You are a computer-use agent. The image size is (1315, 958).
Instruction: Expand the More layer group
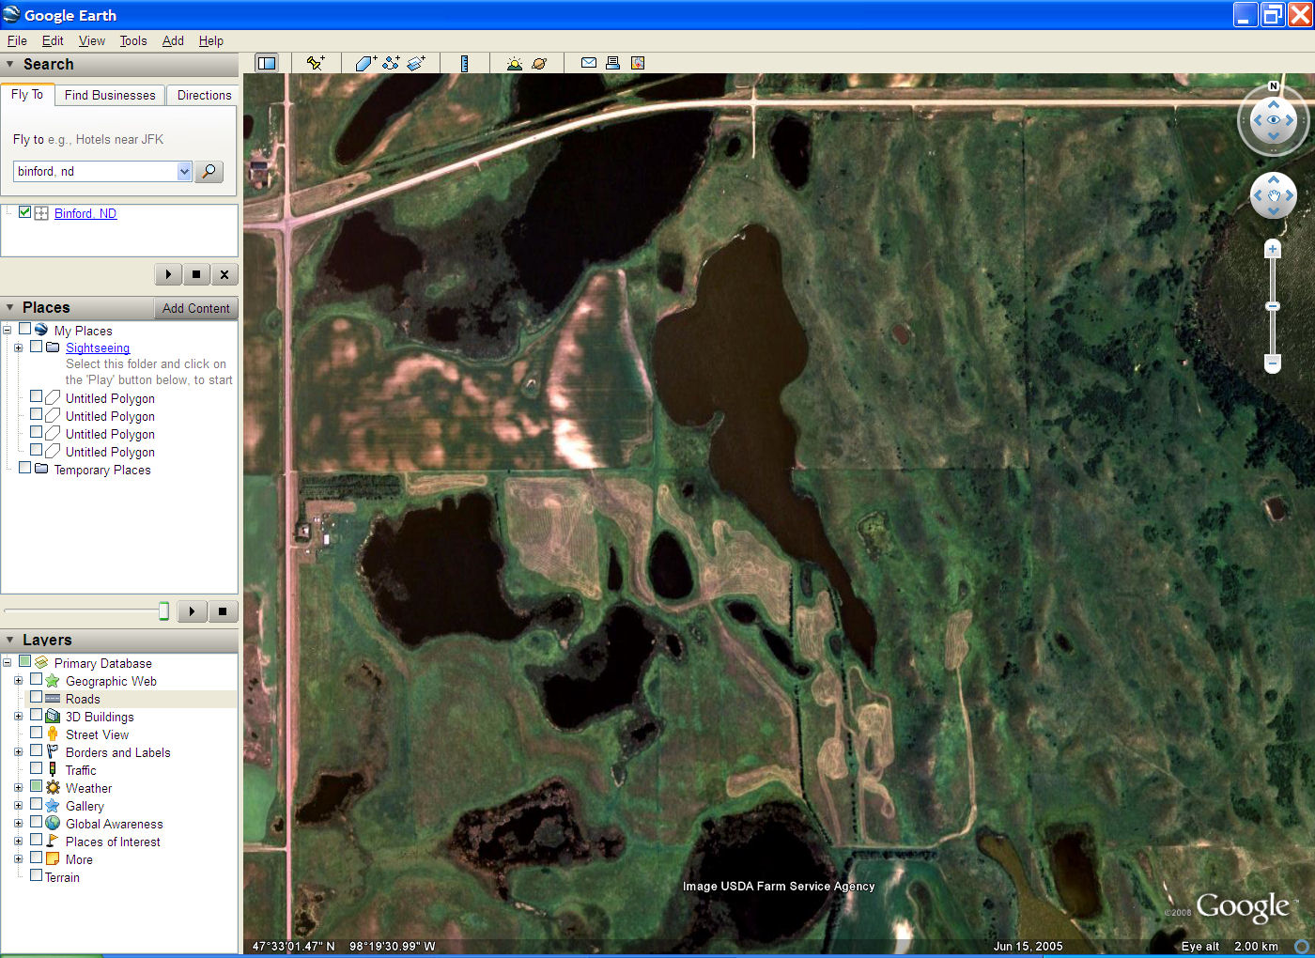click(18, 858)
